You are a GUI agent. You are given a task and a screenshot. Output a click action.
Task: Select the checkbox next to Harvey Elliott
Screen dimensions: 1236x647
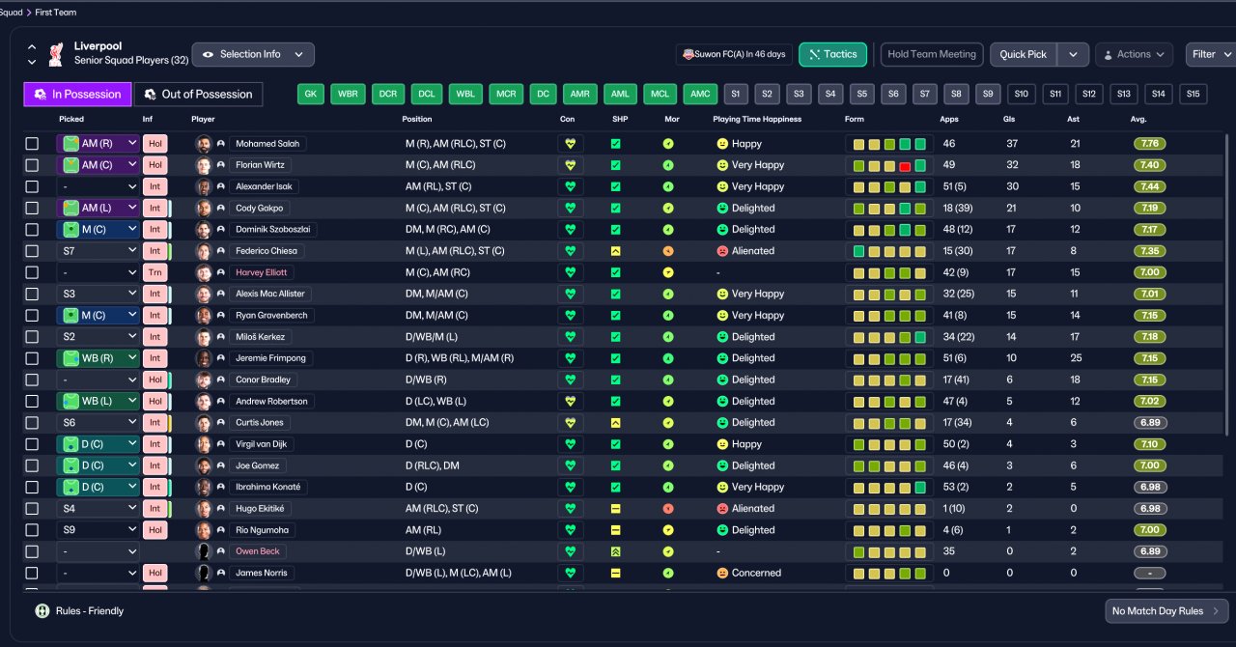point(32,272)
